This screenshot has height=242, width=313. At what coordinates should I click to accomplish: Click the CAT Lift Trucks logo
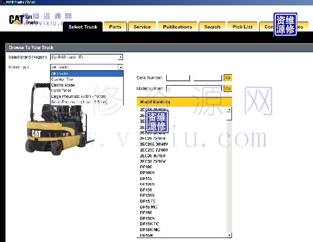click(24, 20)
